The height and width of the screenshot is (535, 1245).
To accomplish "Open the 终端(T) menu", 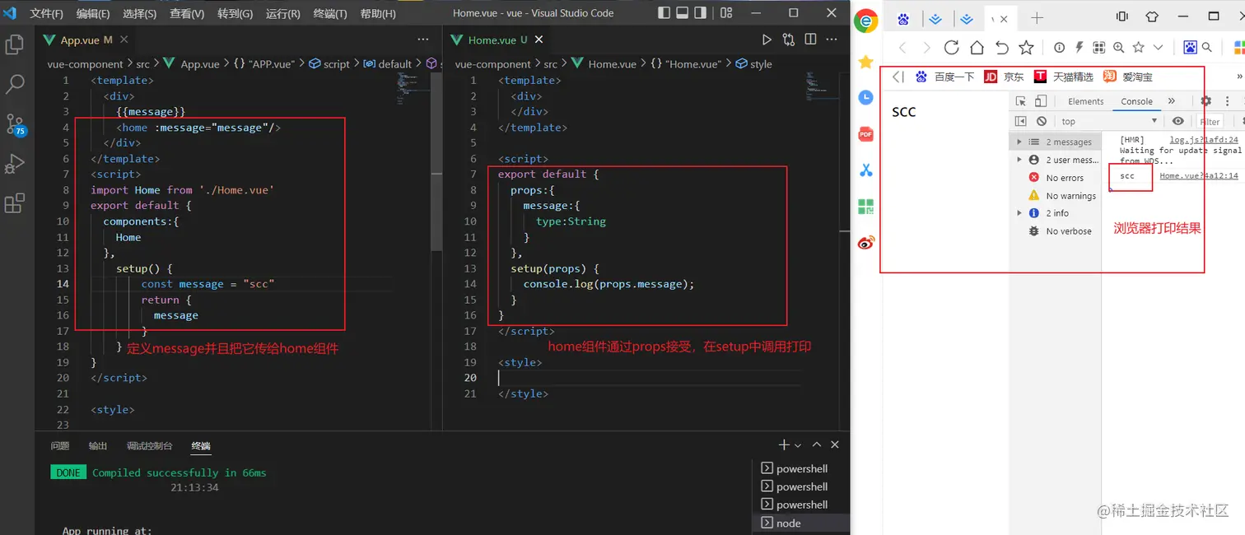I will 330,14.
